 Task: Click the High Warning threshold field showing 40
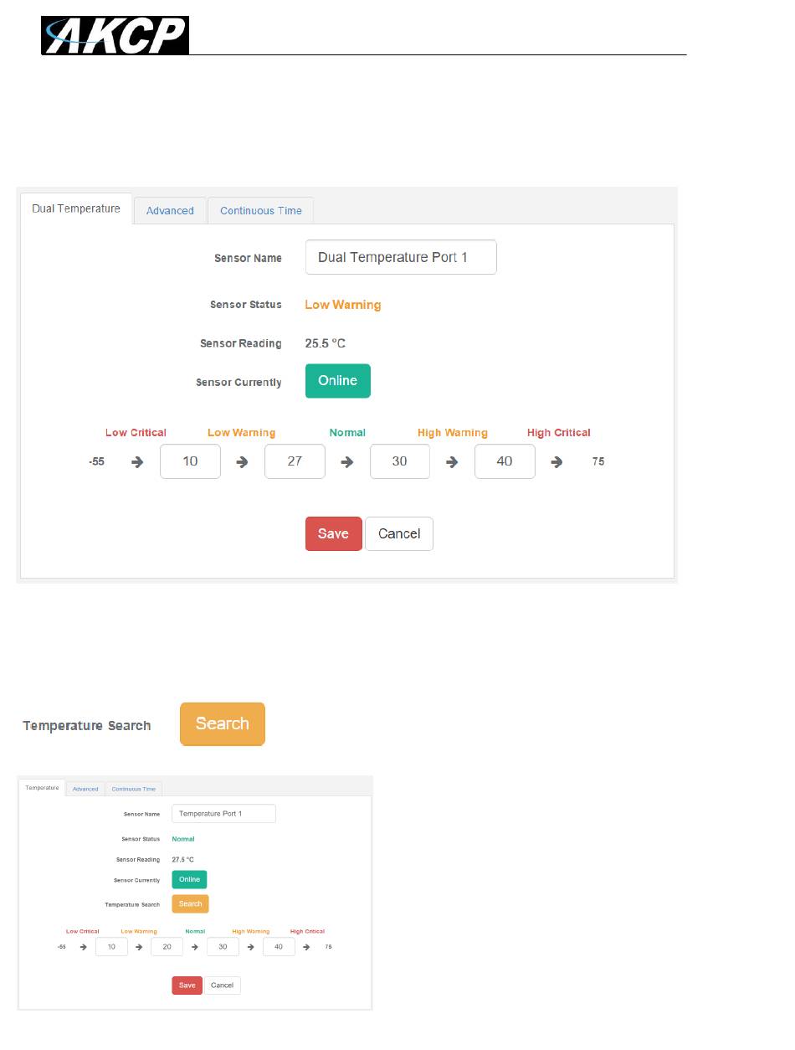505,461
